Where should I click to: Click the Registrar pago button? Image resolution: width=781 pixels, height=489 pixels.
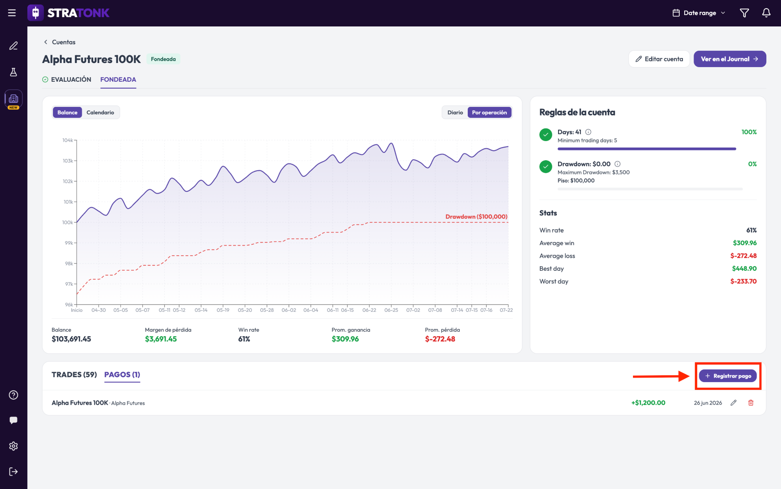728,376
